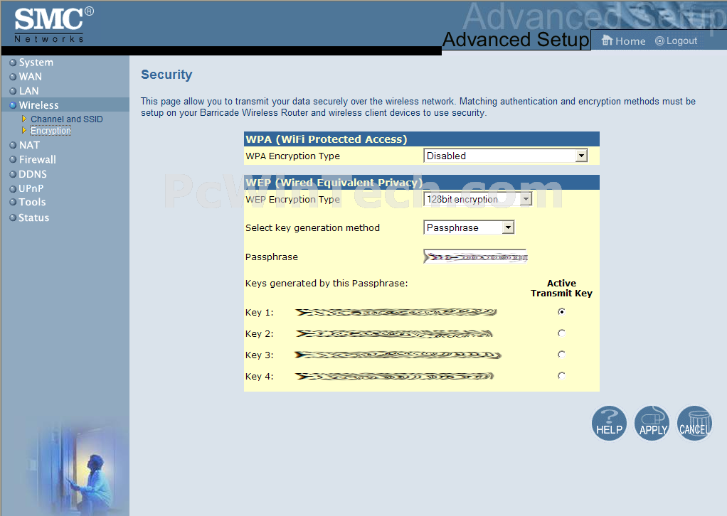Click the APPLY mouse icon button

[x=652, y=424]
